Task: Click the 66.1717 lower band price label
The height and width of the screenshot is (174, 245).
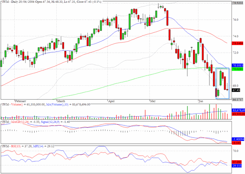Action: [238, 99]
